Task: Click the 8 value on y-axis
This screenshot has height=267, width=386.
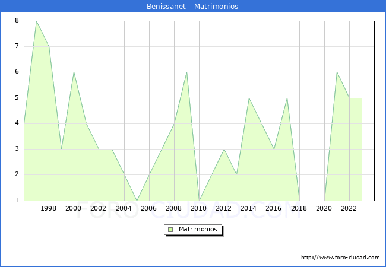Action: point(17,21)
